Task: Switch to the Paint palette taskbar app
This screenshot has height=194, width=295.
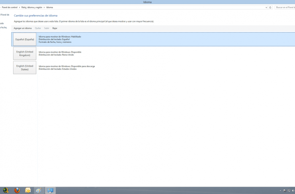Action: click(x=39, y=190)
